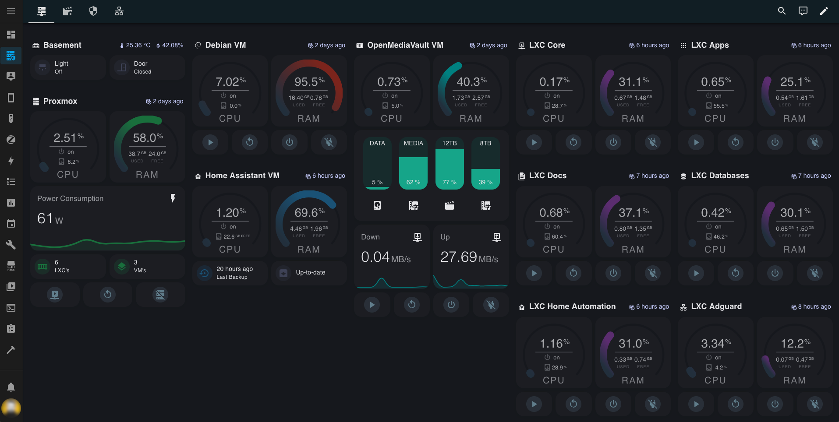Toggle the Basement Light tile
The image size is (839, 422).
tap(68, 67)
